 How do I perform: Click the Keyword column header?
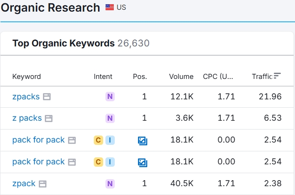[26, 77]
